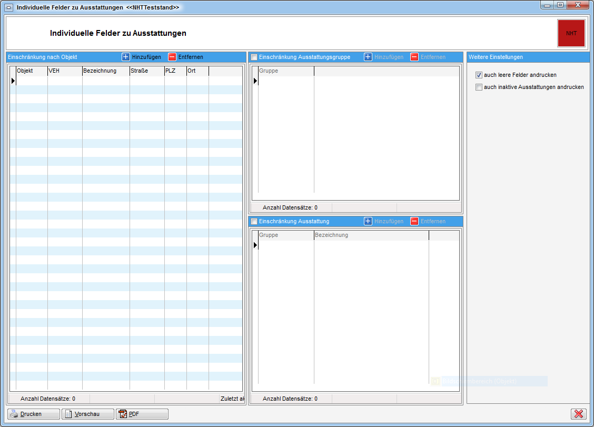Tick the Einschränkung Ausstattungsgruppe checkbox

[x=254, y=57]
